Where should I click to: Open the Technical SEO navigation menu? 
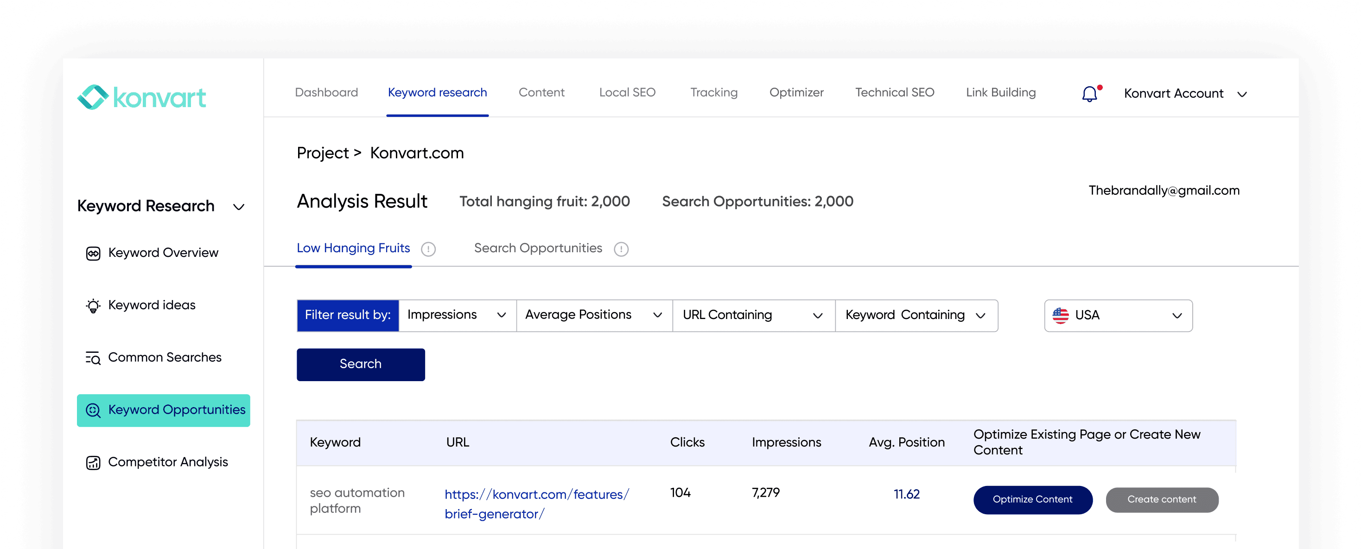[895, 92]
